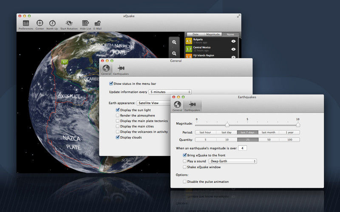Screen dimensions: 340x212
Task: Toggle eye visibility for Bulgaria quake
Action: 233,41
